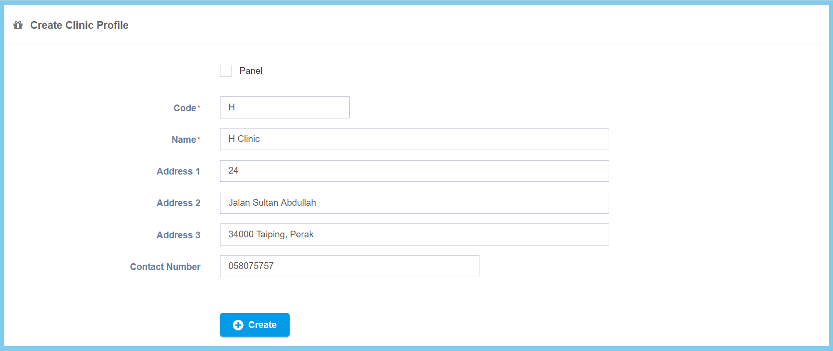833x351 pixels.
Task: Click the Code field label
Action: point(184,108)
